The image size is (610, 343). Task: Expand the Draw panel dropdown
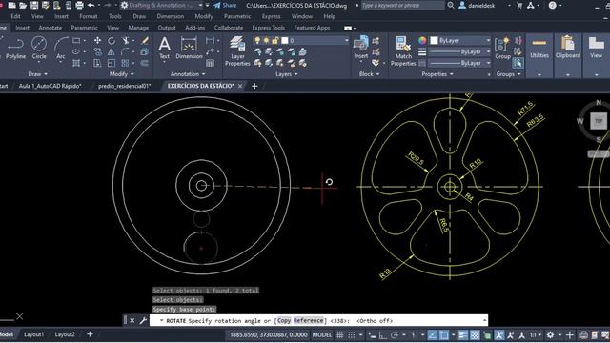coord(38,74)
